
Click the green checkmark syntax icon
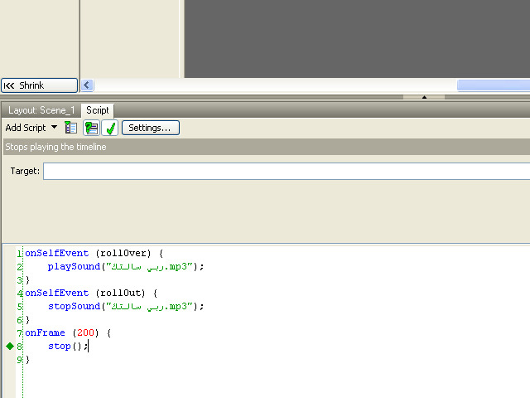(x=109, y=128)
